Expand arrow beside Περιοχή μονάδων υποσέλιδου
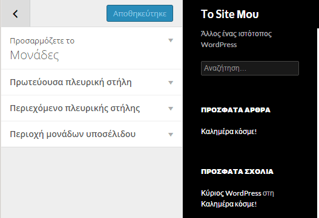Screen dimensions: 319x218 click(x=171, y=134)
